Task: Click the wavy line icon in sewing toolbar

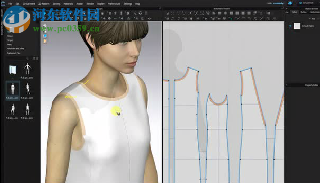Action: (249, 18)
